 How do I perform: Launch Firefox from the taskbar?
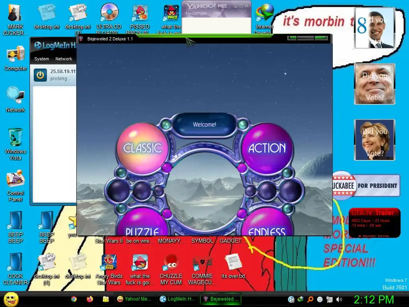(90, 299)
